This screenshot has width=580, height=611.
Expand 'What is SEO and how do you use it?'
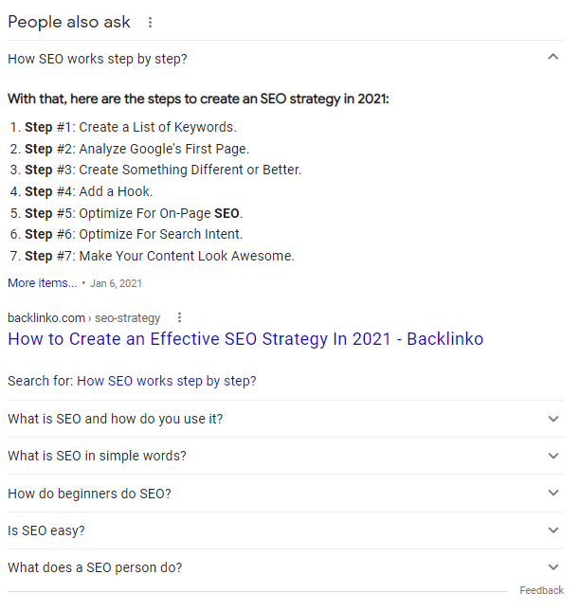(553, 419)
